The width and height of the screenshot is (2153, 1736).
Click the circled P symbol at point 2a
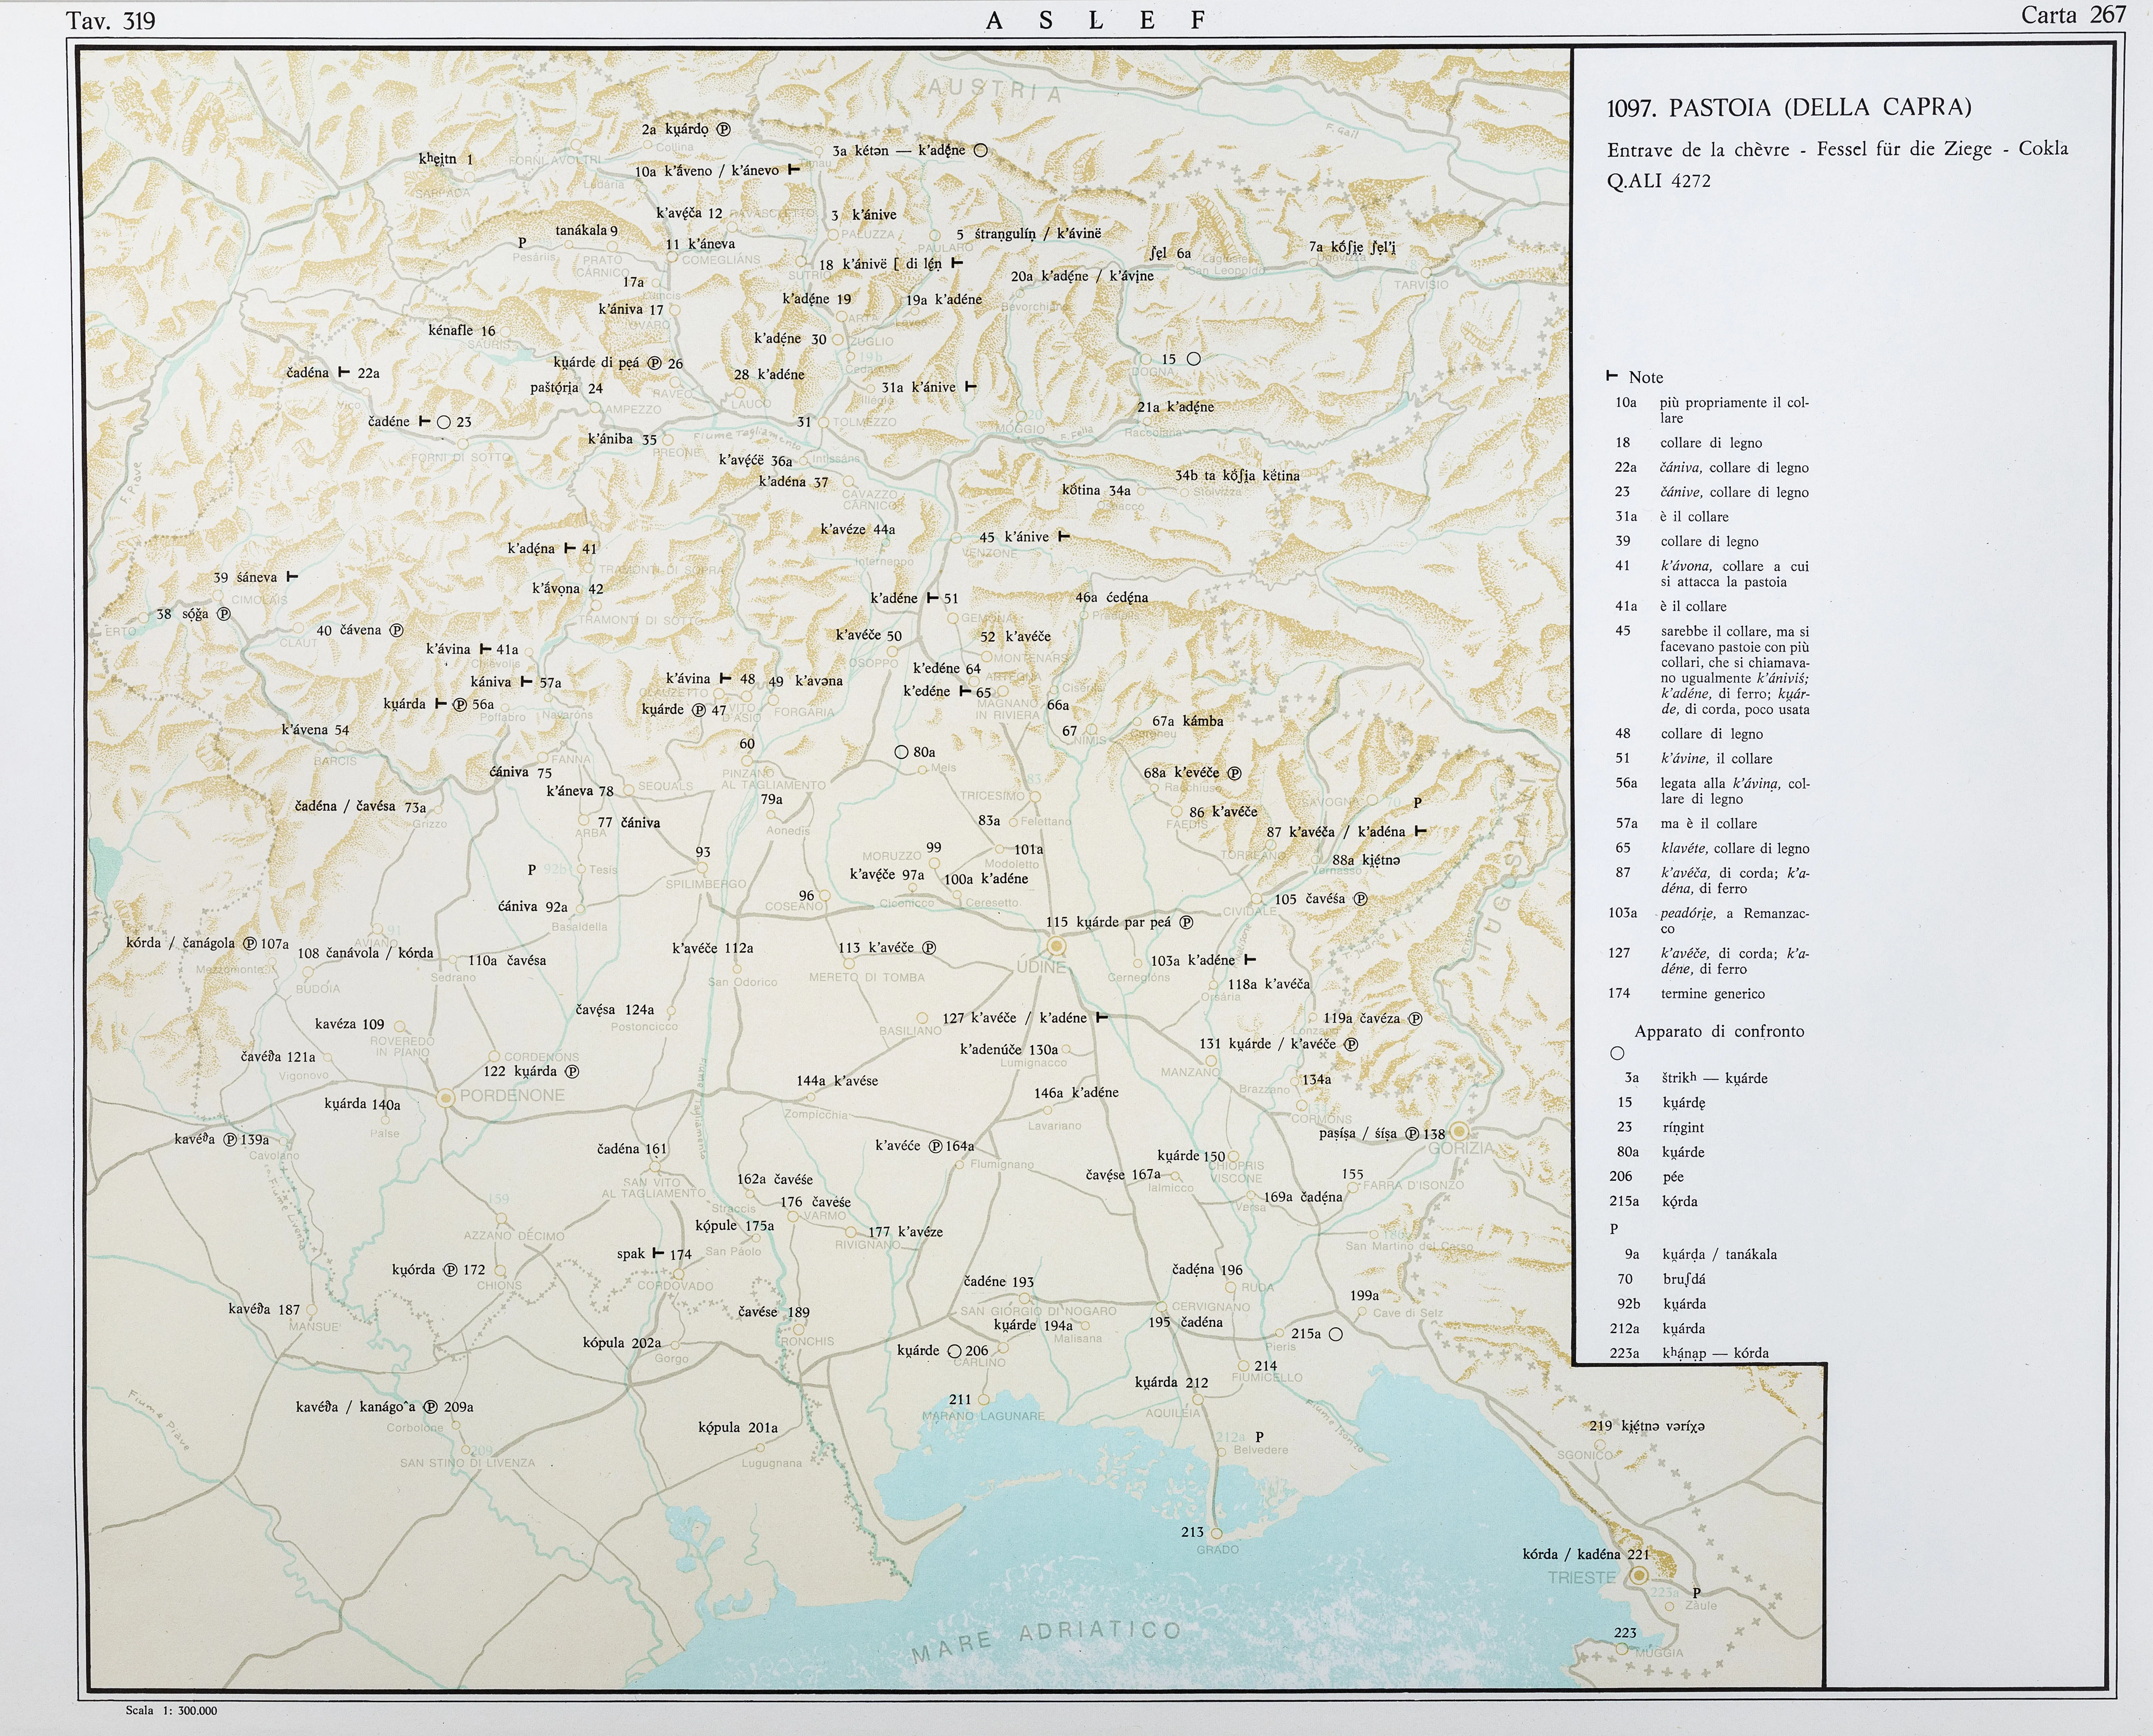click(724, 129)
